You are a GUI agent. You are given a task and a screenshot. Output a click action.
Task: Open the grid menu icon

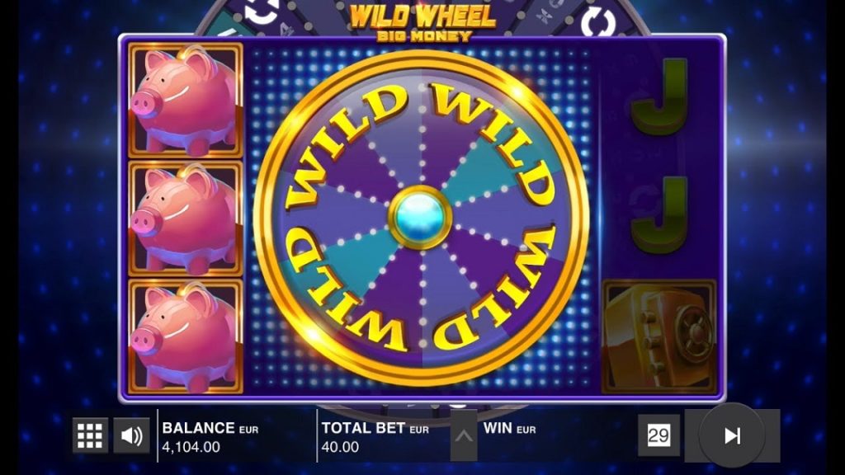tap(90, 435)
